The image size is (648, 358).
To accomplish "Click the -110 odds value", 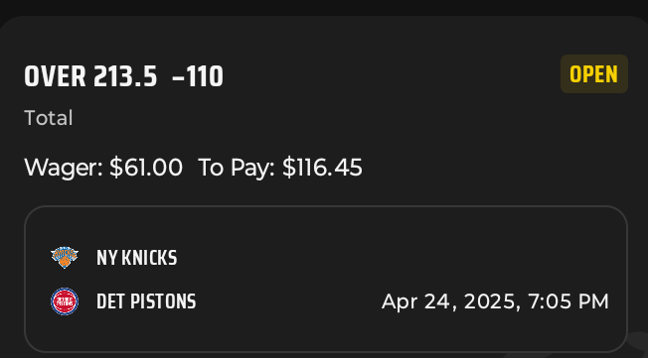I will click(198, 76).
